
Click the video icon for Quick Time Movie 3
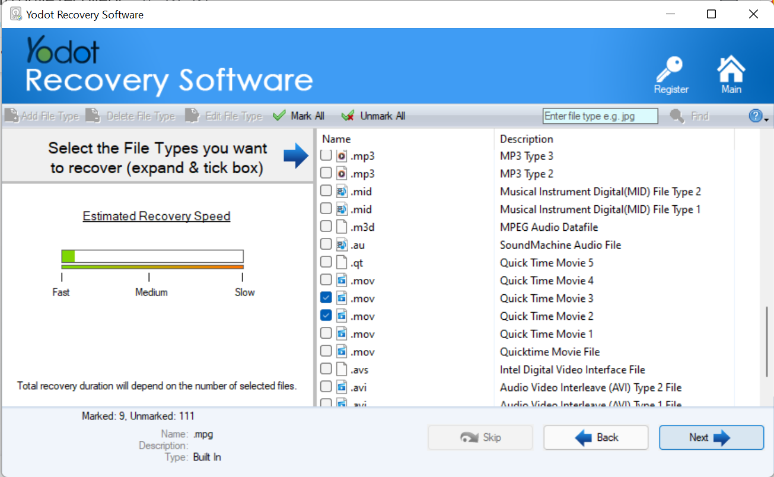pyautogui.click(x=341, y=298)
